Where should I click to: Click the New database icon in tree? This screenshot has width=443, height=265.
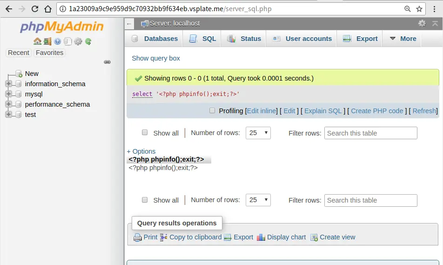pyautogui.click(x=19, y=74)
